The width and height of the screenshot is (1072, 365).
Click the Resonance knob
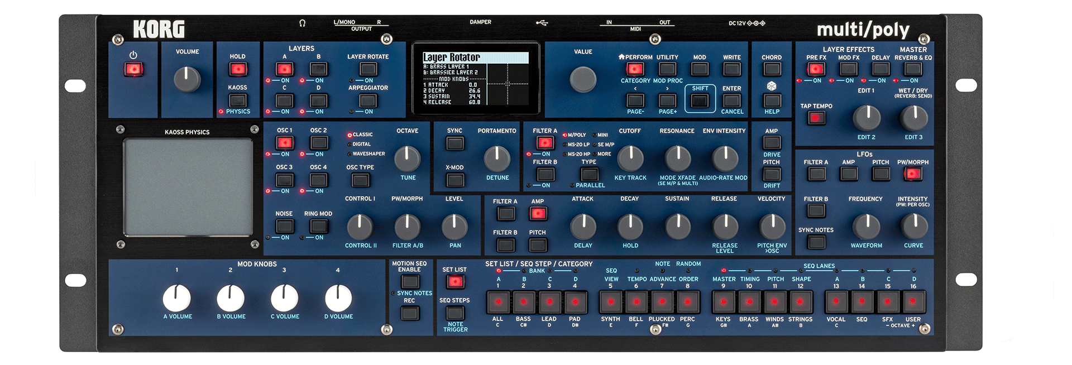point(677,159)
